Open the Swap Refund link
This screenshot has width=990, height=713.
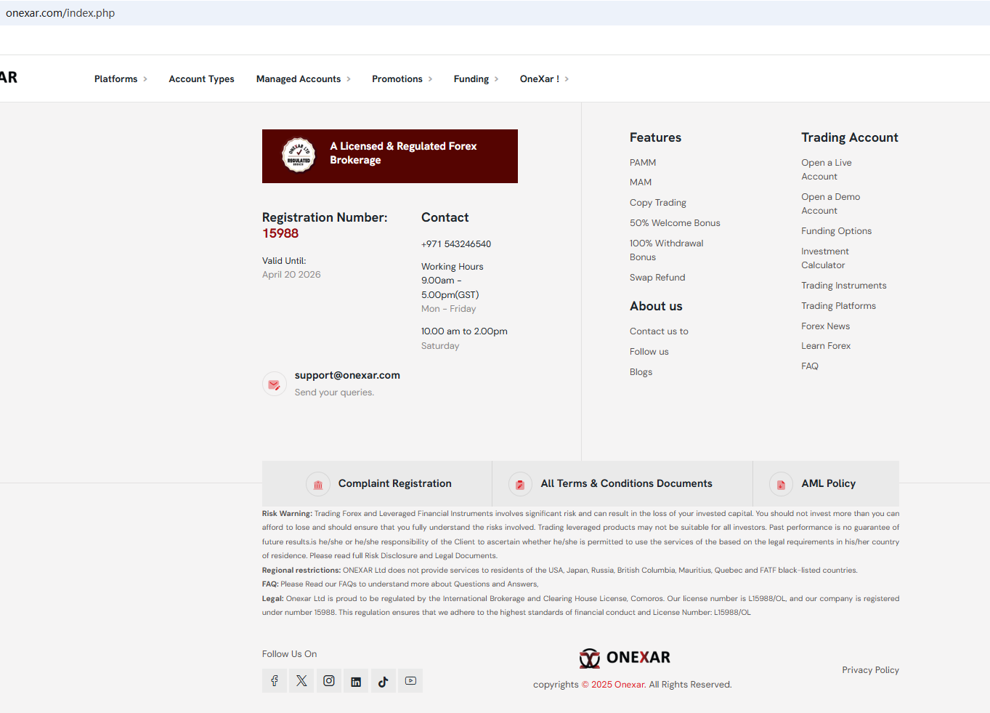pos(657,278)
